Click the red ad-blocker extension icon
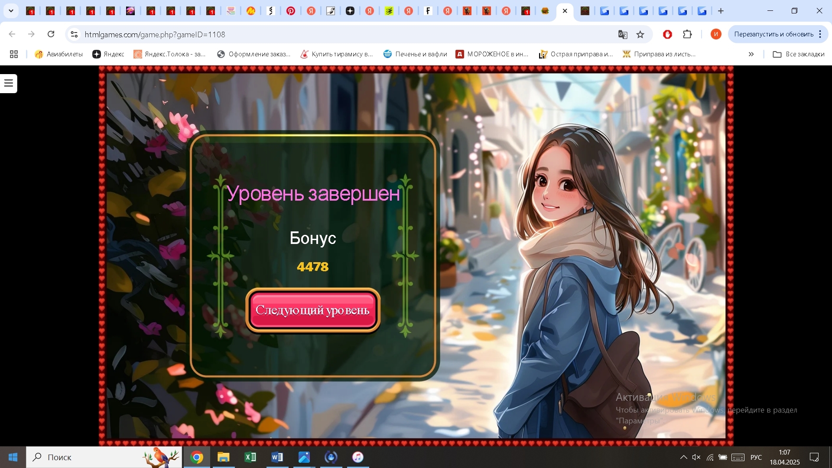 pyautogui.click(x=667, y=34)
